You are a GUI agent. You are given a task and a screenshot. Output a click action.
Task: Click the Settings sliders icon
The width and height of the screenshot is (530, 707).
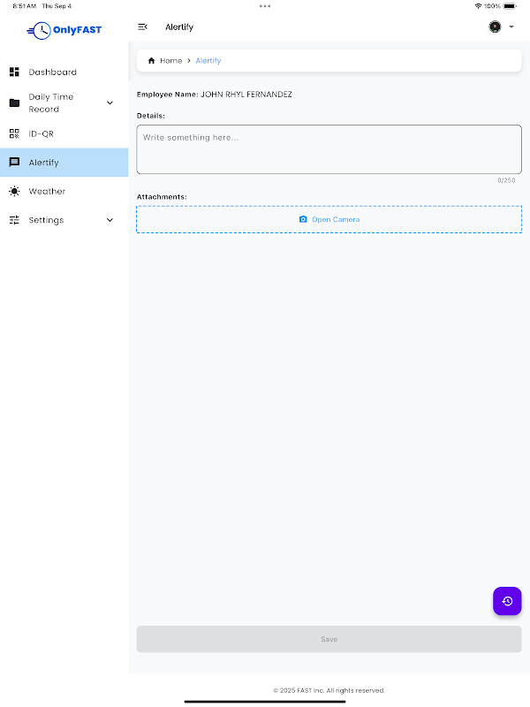14,220
